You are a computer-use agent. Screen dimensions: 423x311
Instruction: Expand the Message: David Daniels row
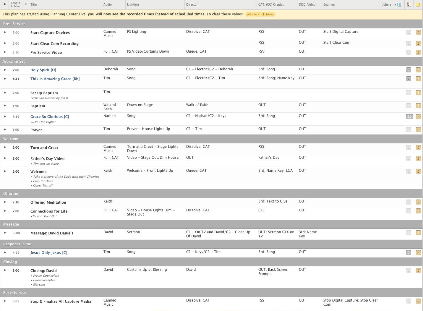pos(5,233)
